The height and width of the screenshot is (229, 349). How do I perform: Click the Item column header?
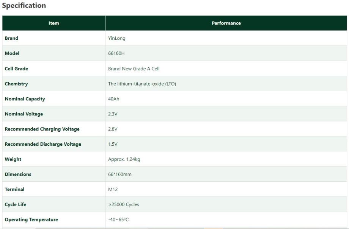pos(54,23)
